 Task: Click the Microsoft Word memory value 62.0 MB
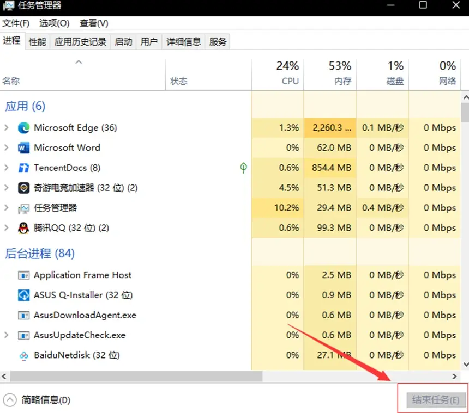point(334,147)
